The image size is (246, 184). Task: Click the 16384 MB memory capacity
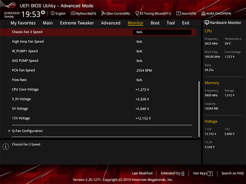pyautogui.click(x=211, y=108)
